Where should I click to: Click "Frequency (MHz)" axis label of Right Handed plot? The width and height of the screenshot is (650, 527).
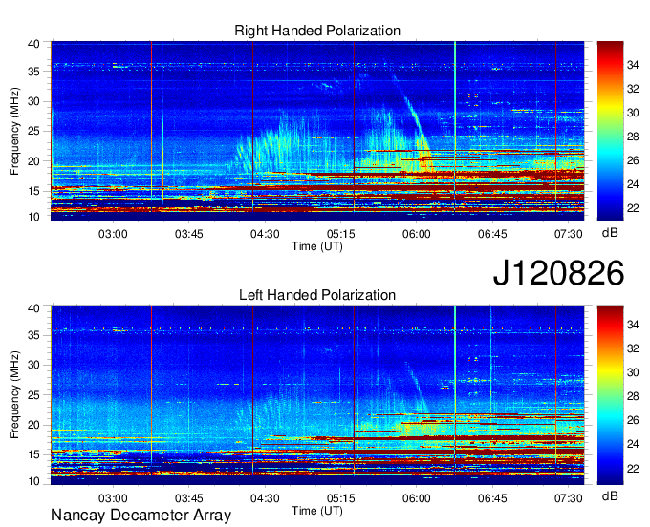point(14,131)
